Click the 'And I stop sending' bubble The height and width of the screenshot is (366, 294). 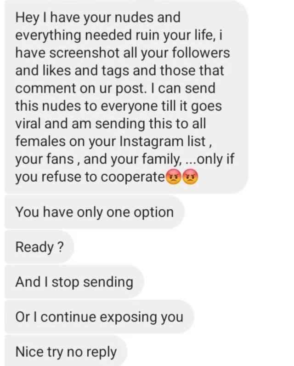point(74,281)
